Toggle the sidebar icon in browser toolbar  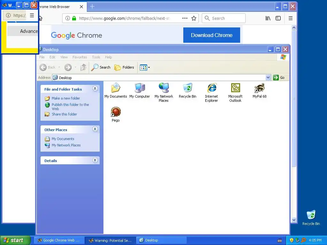pyautogui.click(x=278, y=18)
